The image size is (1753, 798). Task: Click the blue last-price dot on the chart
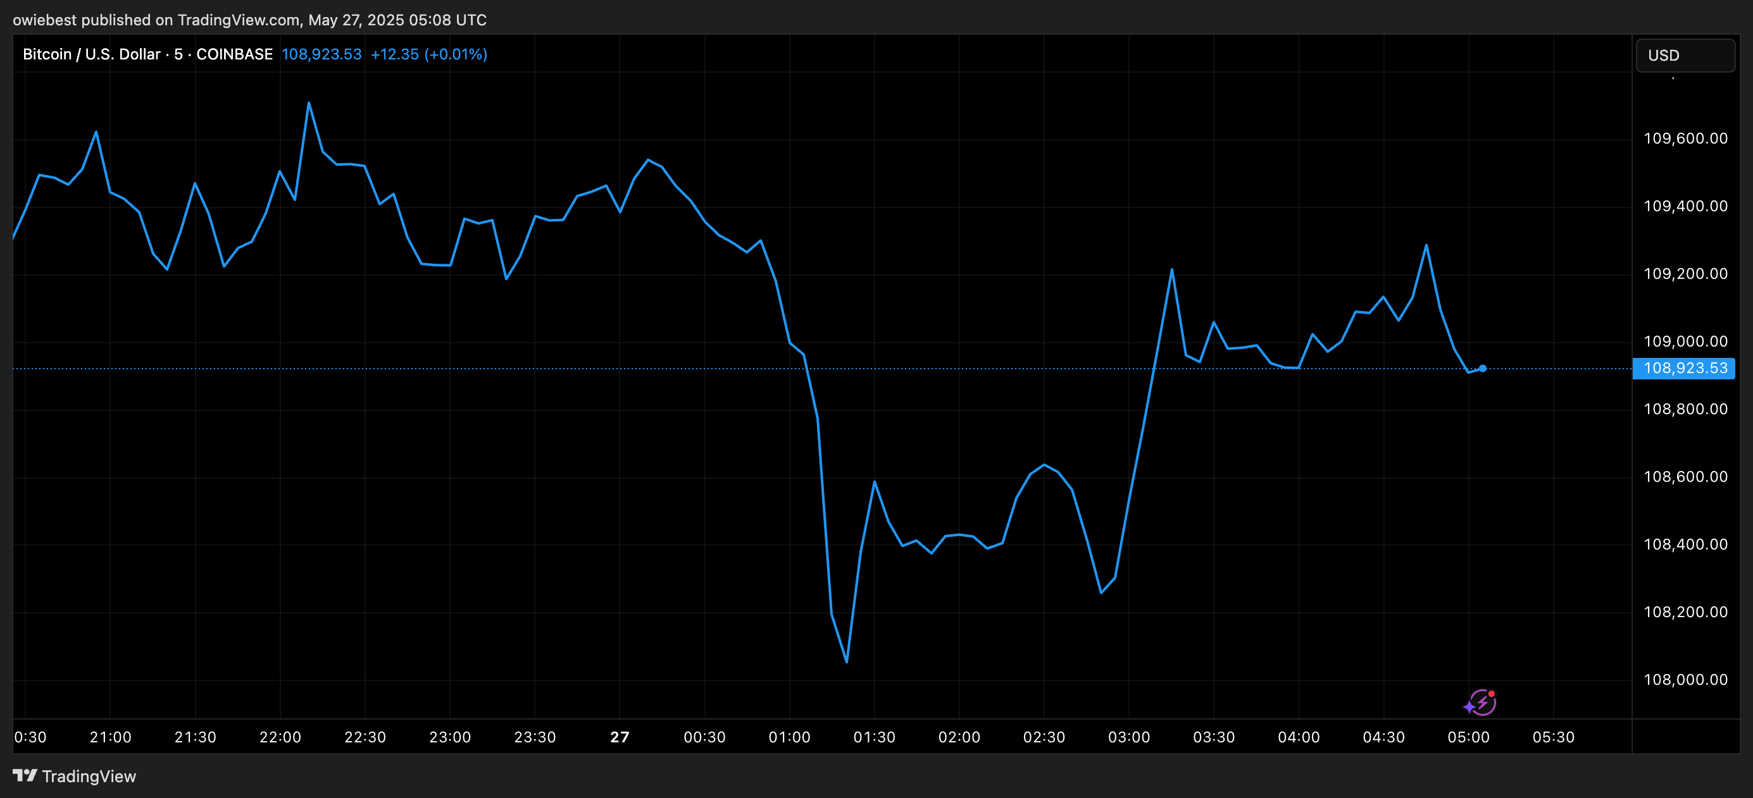point(1482,369)
